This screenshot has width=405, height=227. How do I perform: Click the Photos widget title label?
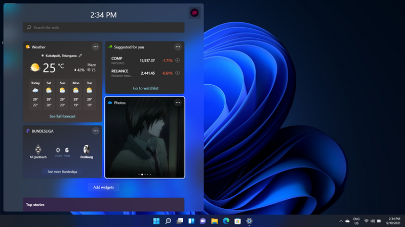(119, 103)
